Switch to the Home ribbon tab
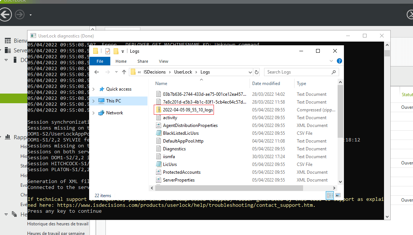The image size is (413, 235). [121, 61]
